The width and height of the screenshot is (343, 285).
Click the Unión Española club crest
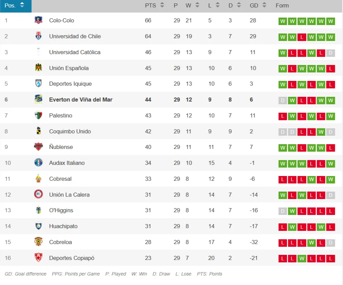[x=39, y=68]
